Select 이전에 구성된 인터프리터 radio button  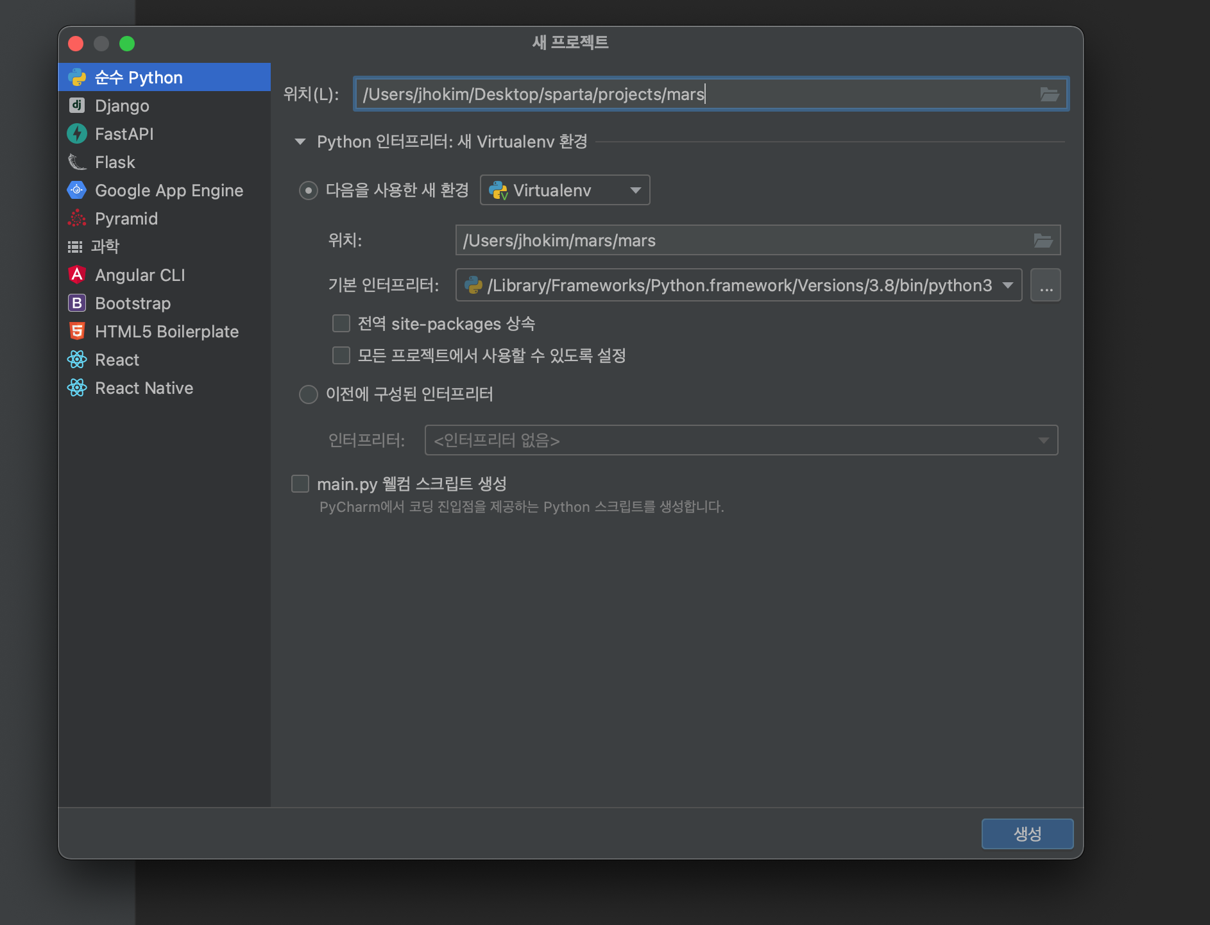pyautogui.click(x=309, y=394)
